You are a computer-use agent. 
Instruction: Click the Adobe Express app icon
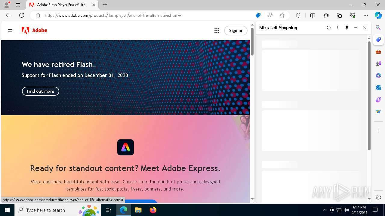tap(125, 147)
